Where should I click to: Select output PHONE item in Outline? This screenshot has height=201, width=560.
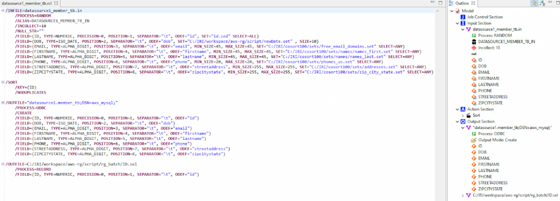[x=485, y=177]
